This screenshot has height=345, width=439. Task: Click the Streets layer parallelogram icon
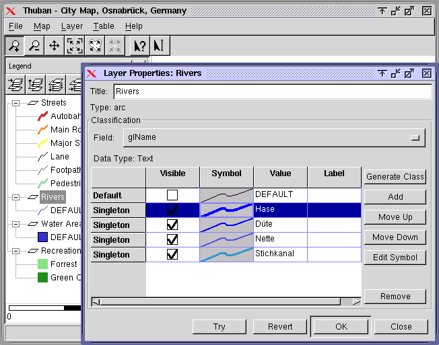point(33,103)
